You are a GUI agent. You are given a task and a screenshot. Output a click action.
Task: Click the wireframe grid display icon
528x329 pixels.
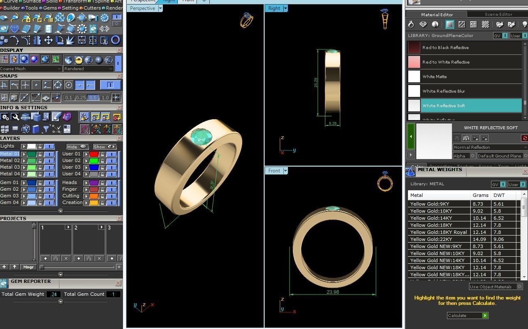[4, 59]
